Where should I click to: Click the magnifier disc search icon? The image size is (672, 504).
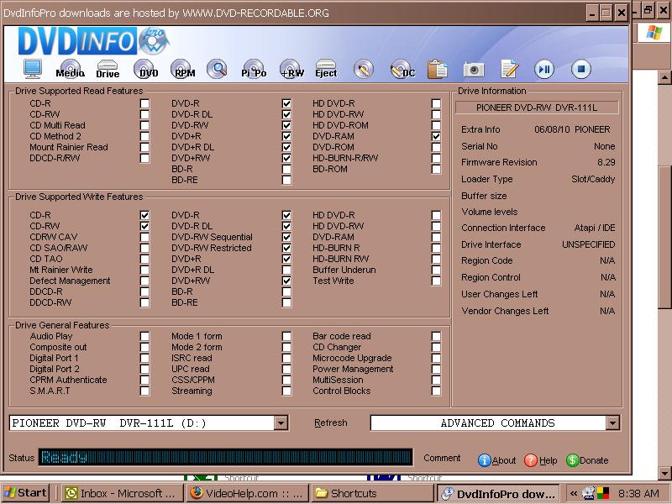click(x=217, y=69)
